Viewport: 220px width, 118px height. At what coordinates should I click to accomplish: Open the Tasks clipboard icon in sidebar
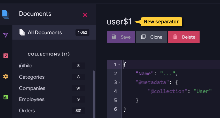(6, 56)
